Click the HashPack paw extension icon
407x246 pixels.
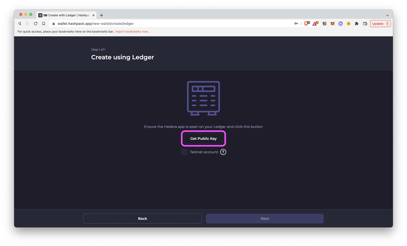tap(349, 24)
